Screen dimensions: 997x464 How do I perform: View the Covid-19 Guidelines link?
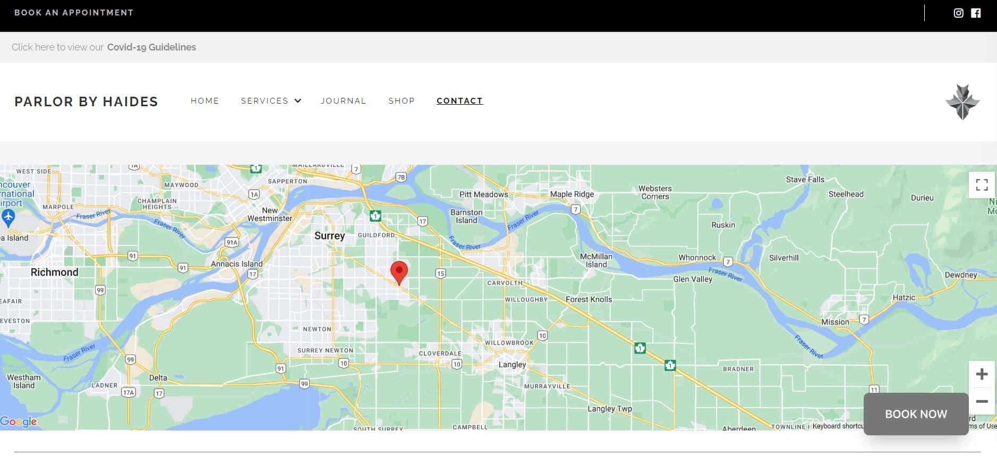tap(151, 47)
